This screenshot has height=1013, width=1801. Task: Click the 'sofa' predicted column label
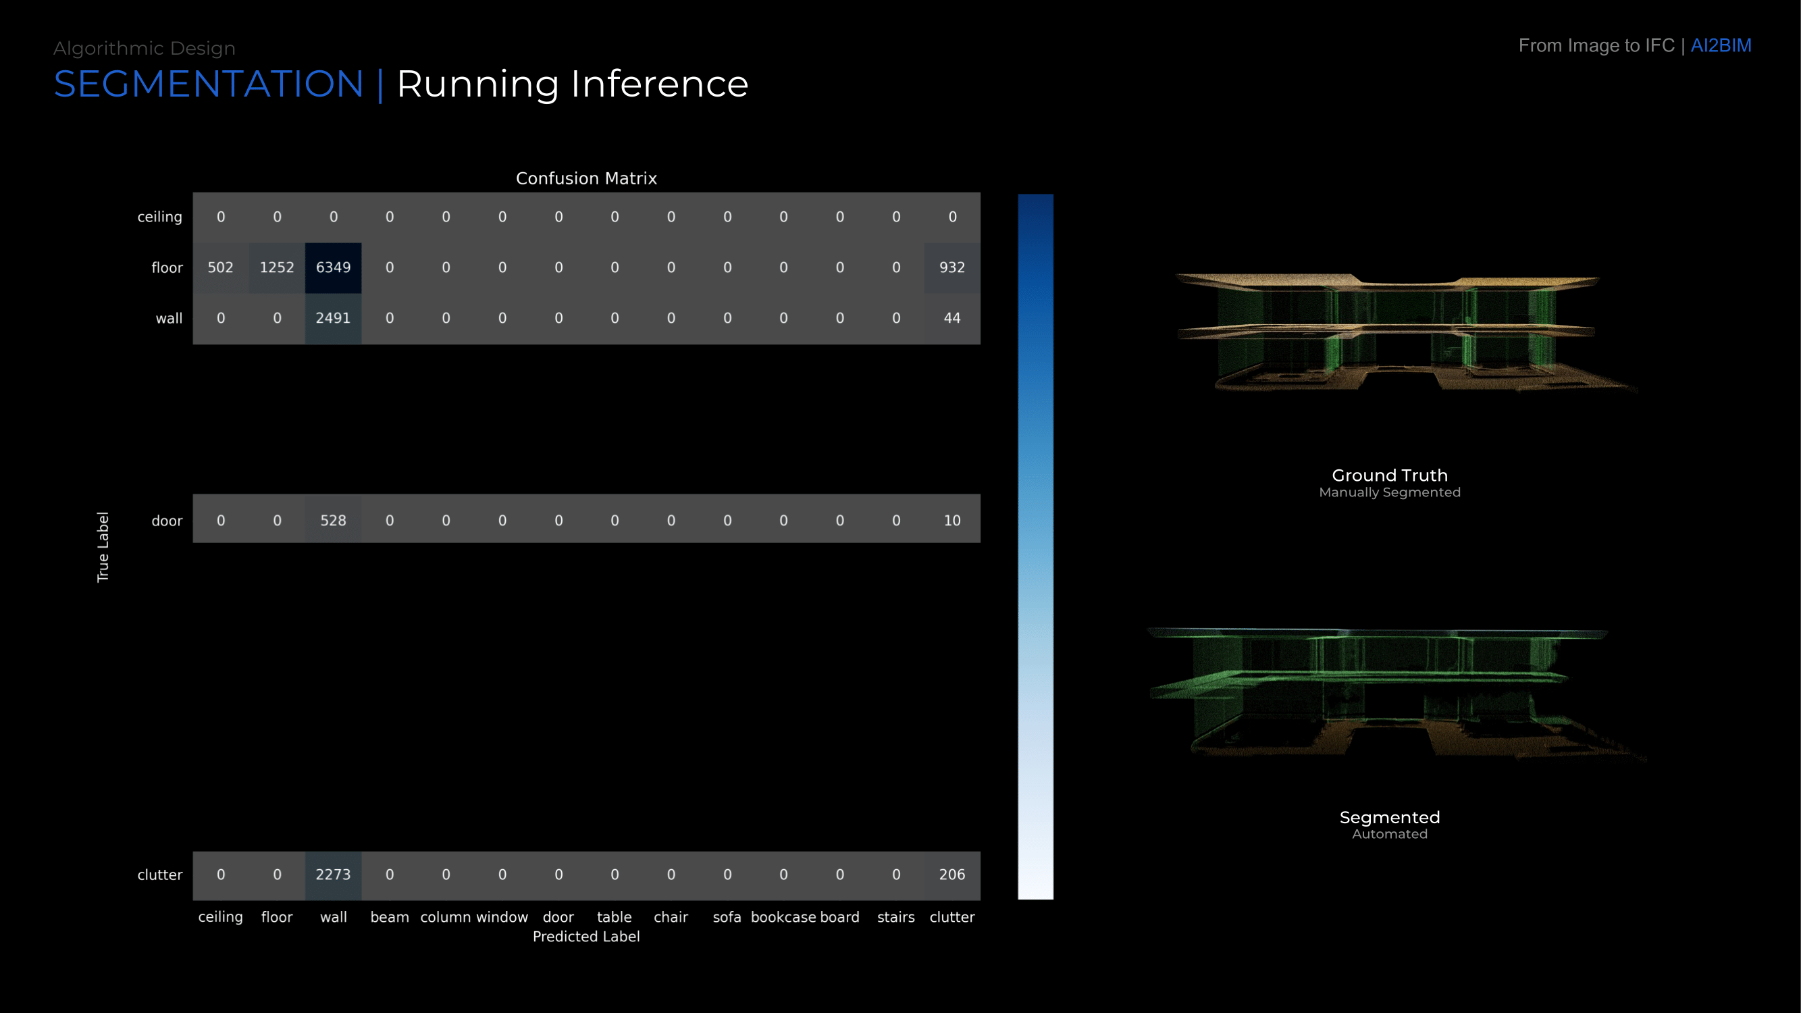click(727, 917)
